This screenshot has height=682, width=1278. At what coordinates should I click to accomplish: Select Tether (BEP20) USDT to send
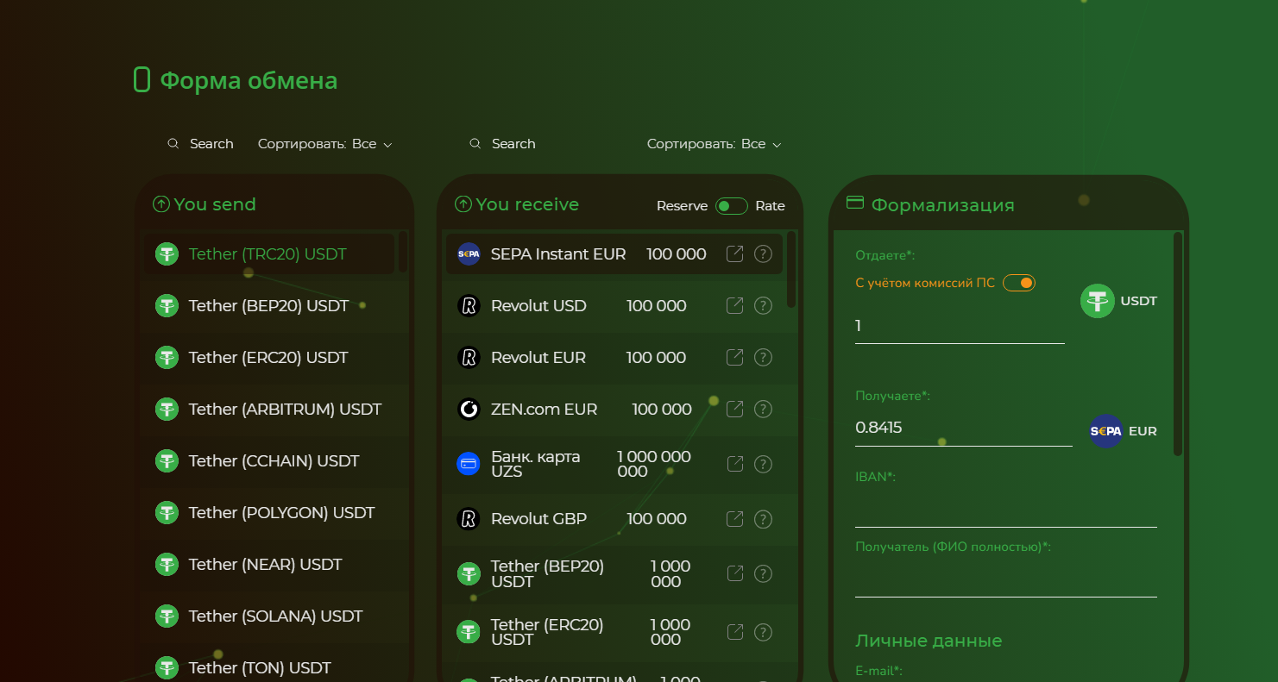274,305
